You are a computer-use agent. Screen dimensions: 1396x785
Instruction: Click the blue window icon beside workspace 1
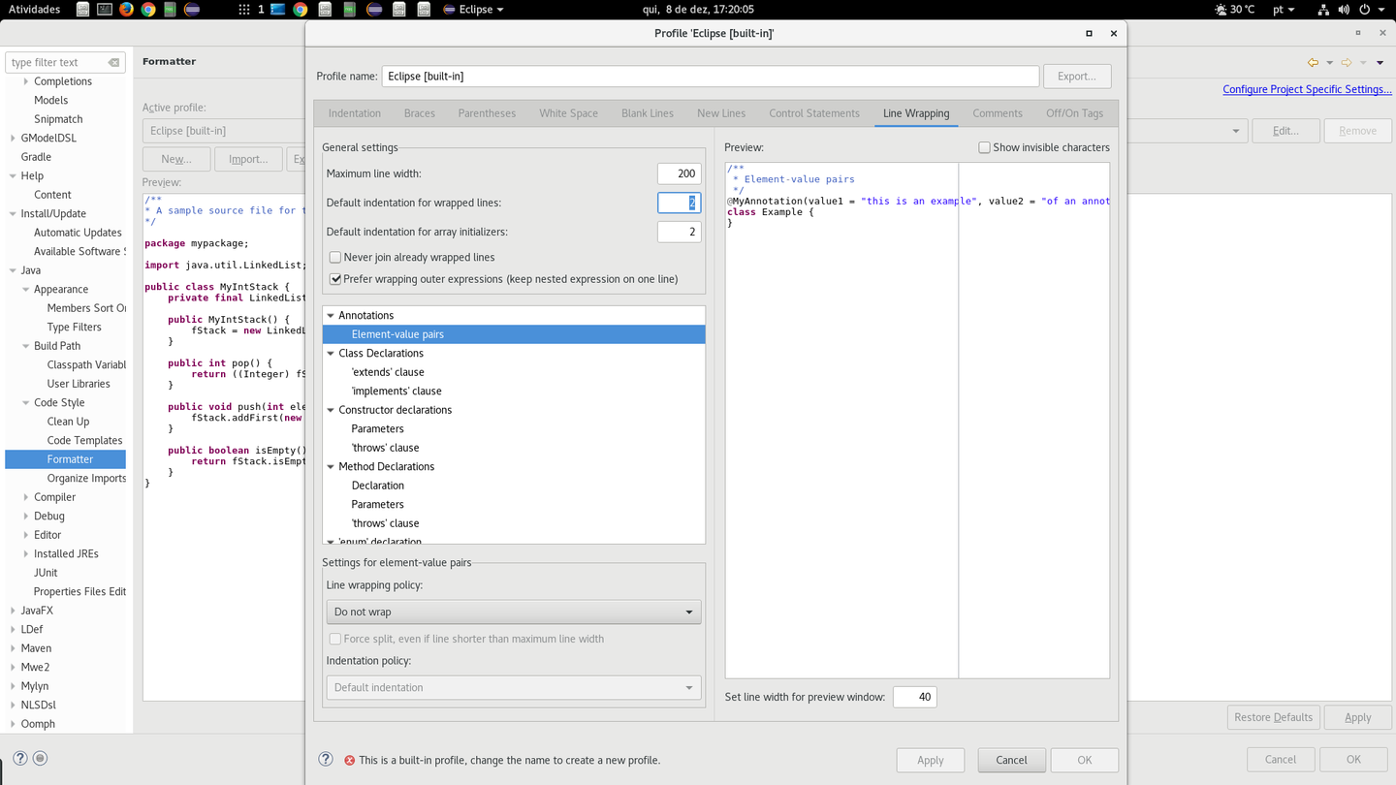pyautogui.click(x=278, y=9)
